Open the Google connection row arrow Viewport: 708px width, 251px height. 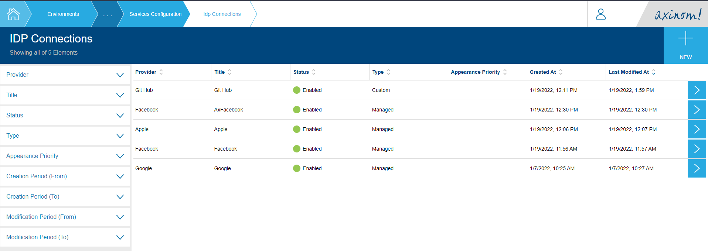tap(697, 168)
